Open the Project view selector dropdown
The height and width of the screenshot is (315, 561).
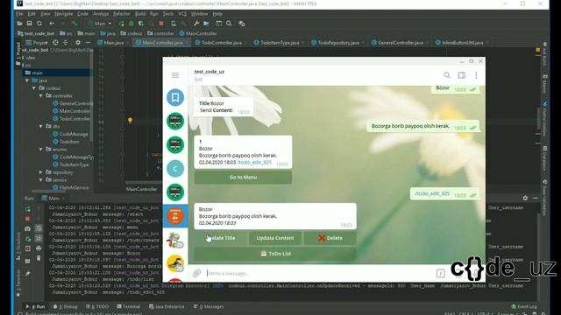point(37,43)
